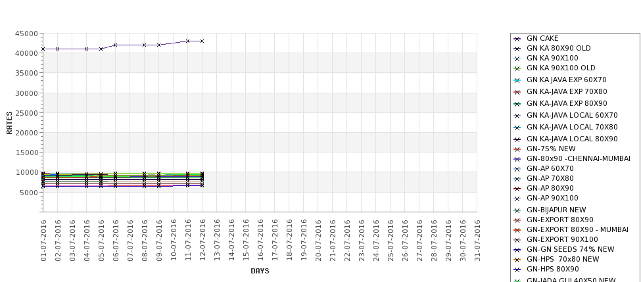Click GN CAKE data point on 11-07-2016
Image resolution: width=641 pixels, height=282 pixels.
[187, 41]
